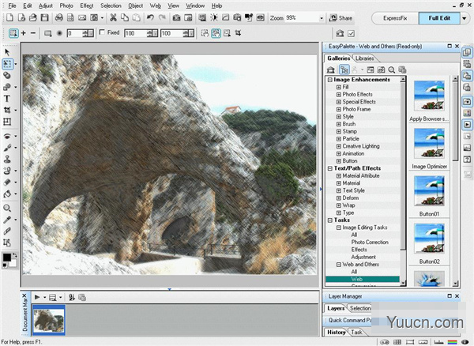Select the Paint brush tool

[7, 148]
